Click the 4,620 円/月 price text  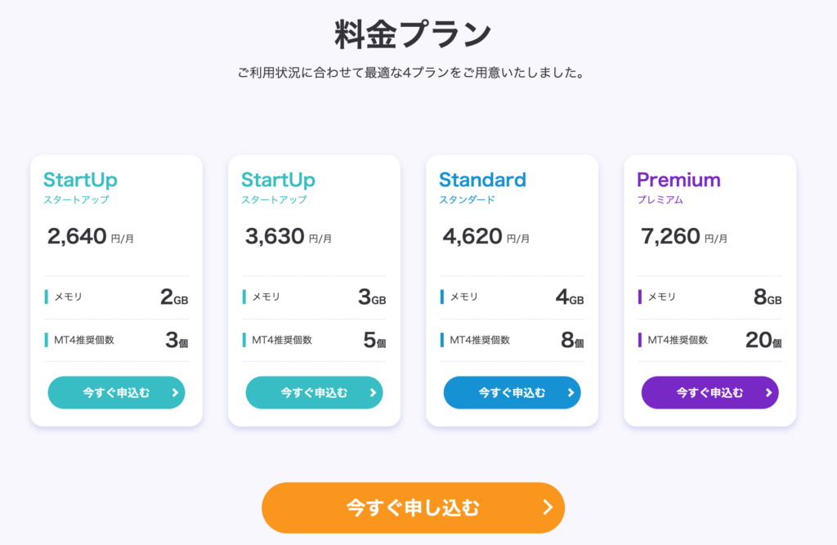[486, 237]
